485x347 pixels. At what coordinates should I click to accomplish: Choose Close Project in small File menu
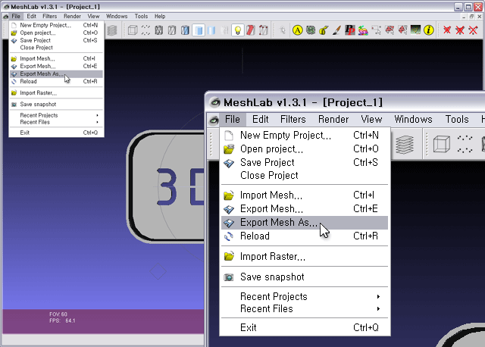pos(56,48)
